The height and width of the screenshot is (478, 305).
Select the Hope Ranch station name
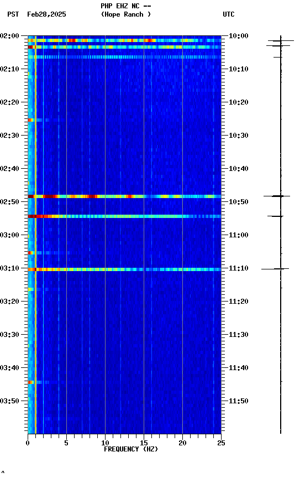pos(126,14)
